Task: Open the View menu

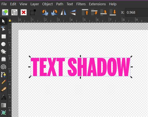Action: (x=23, y=4)
